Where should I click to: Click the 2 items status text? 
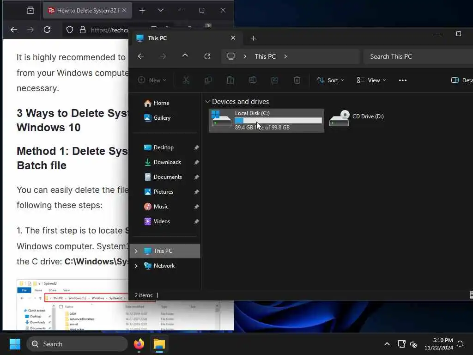point(144,295)
